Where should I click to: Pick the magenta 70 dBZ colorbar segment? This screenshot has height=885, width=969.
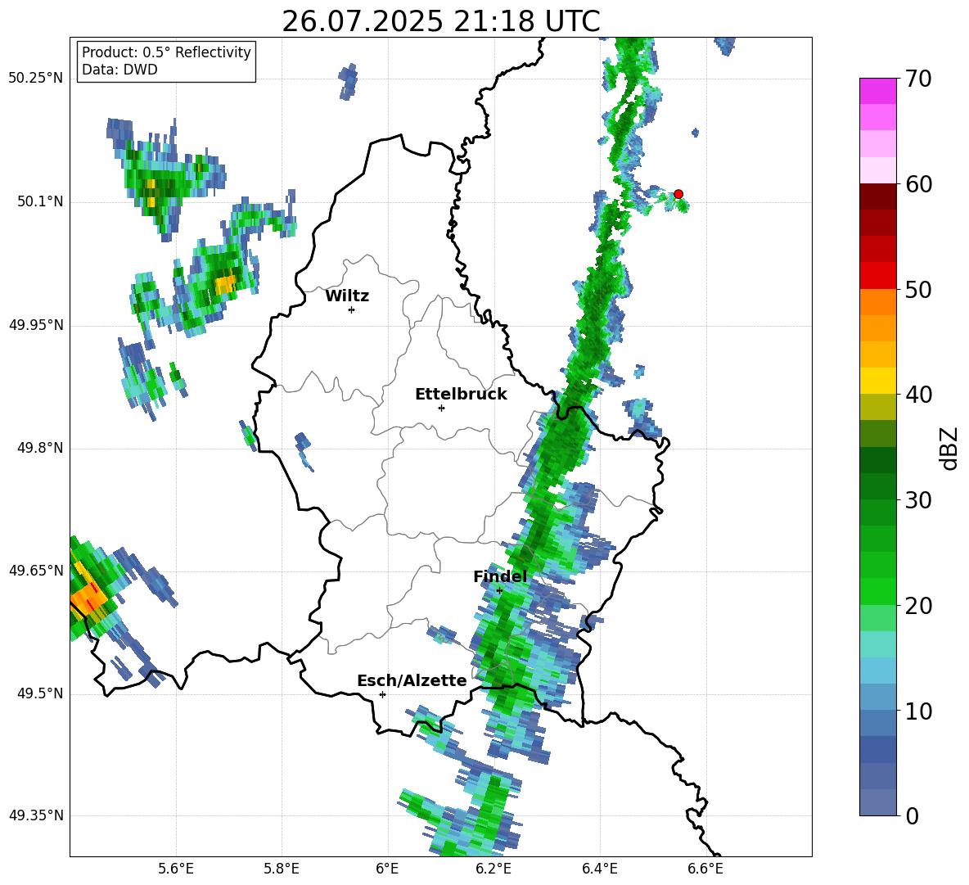coord(877,91)
